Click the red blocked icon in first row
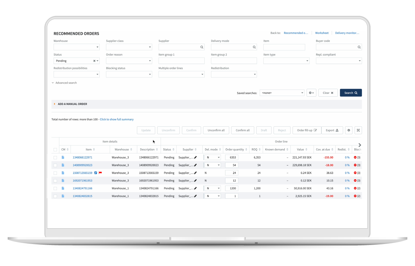415x266 pixels. point(355,157)
